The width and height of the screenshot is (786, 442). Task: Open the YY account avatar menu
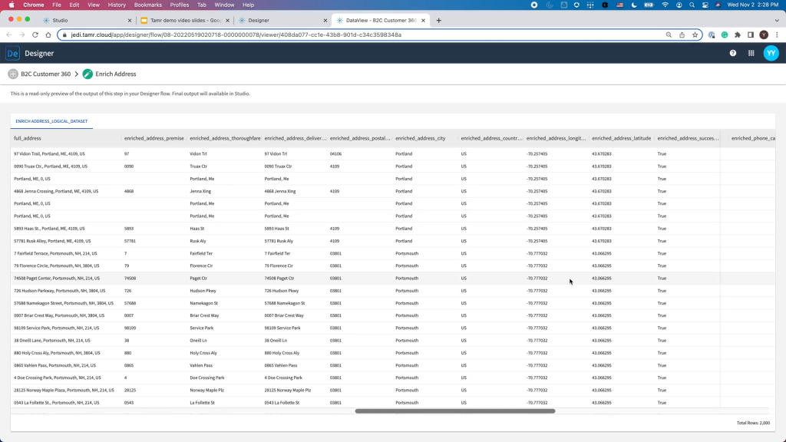[771, 53]
